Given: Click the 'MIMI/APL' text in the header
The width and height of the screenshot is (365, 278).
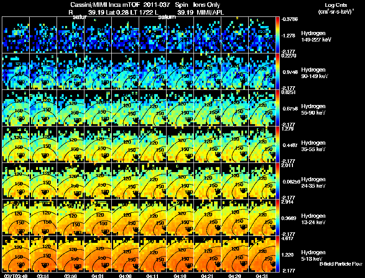Looking at the screenshot, I should (210, 12).
